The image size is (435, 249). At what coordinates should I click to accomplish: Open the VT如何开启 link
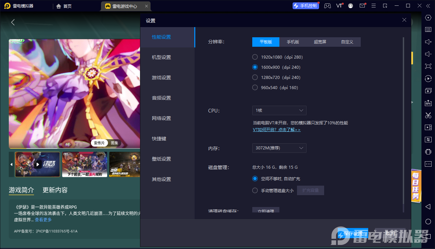pos(277,130)
